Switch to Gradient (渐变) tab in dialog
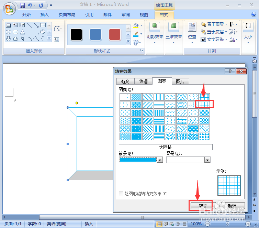This screenshot has height=228, width=259. coord(125,82)
